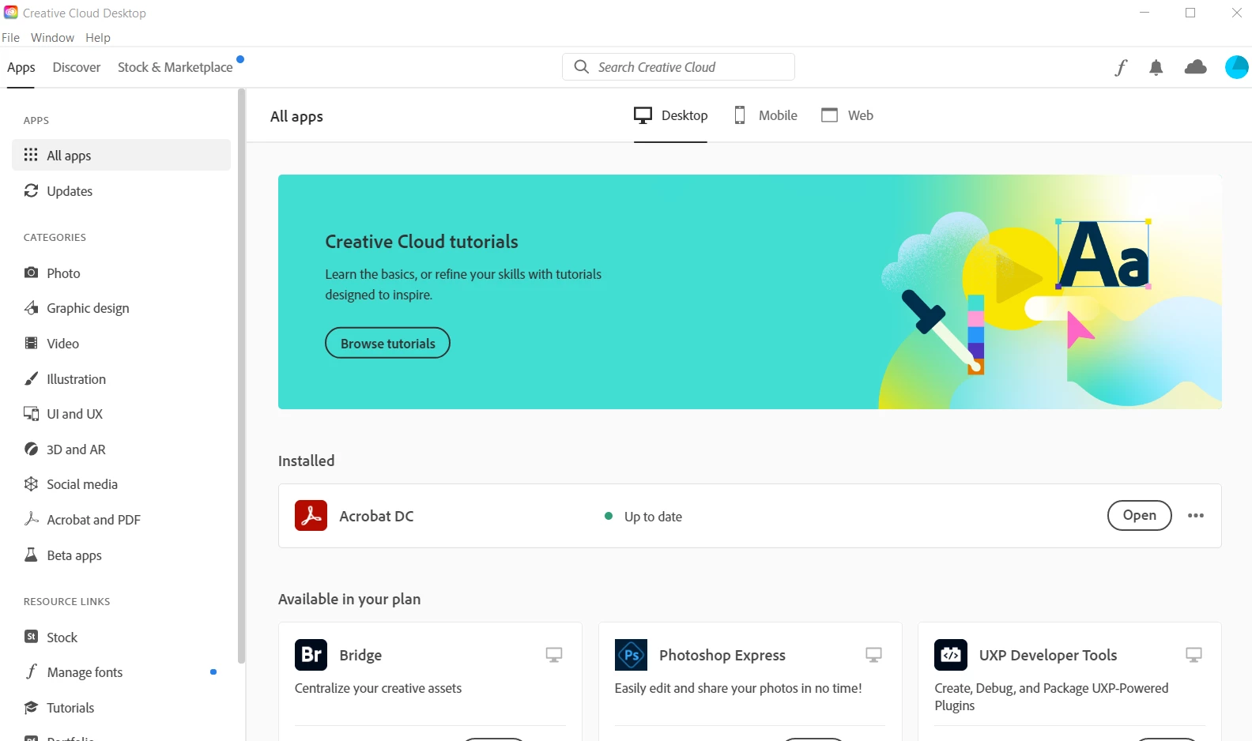Image resolution: width=1252 pixels, height=741 pixels.
Task: Open Acrobat DC with Open button
Action: click(1139, 515)
